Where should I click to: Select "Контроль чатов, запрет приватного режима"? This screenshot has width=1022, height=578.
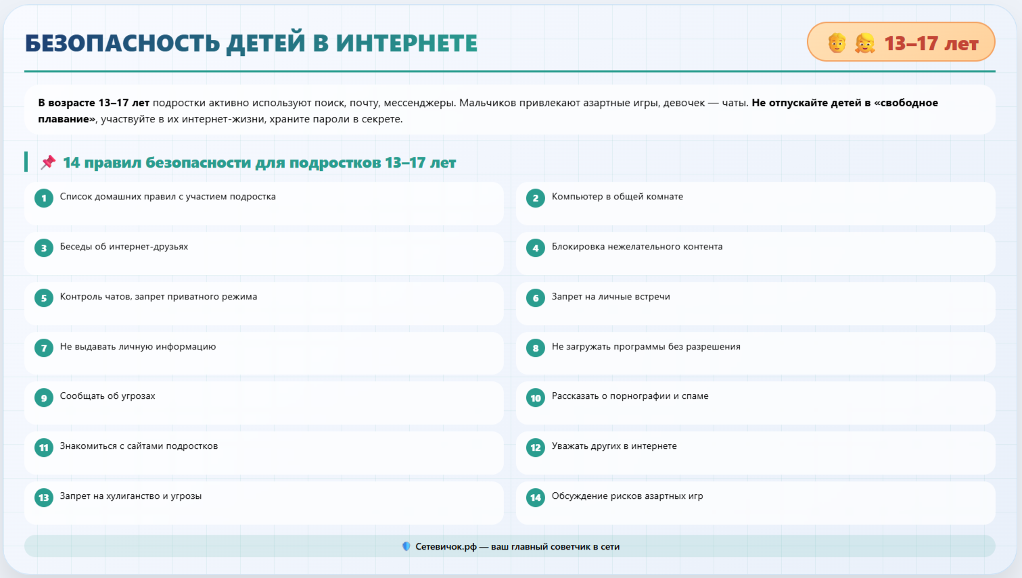pyautogui.click(x=264, y=304)
